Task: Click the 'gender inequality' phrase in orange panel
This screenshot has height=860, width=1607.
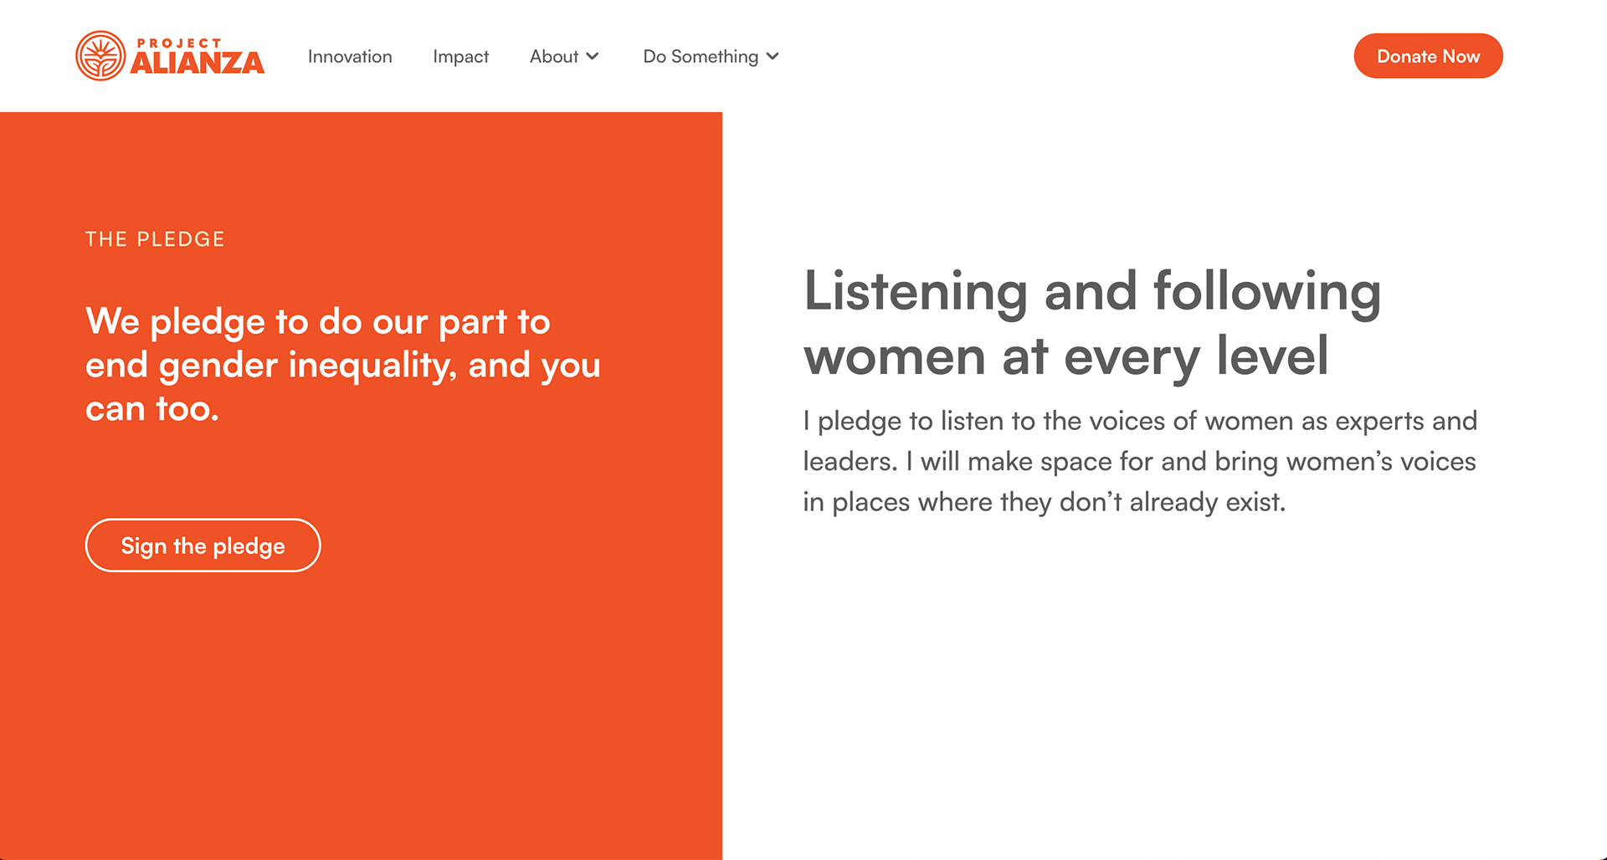Action: [x=307, y=366]
